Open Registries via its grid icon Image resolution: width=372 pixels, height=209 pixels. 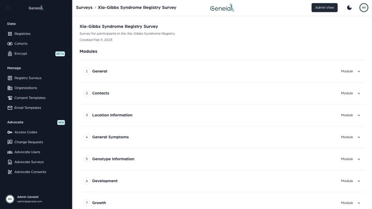10,34
